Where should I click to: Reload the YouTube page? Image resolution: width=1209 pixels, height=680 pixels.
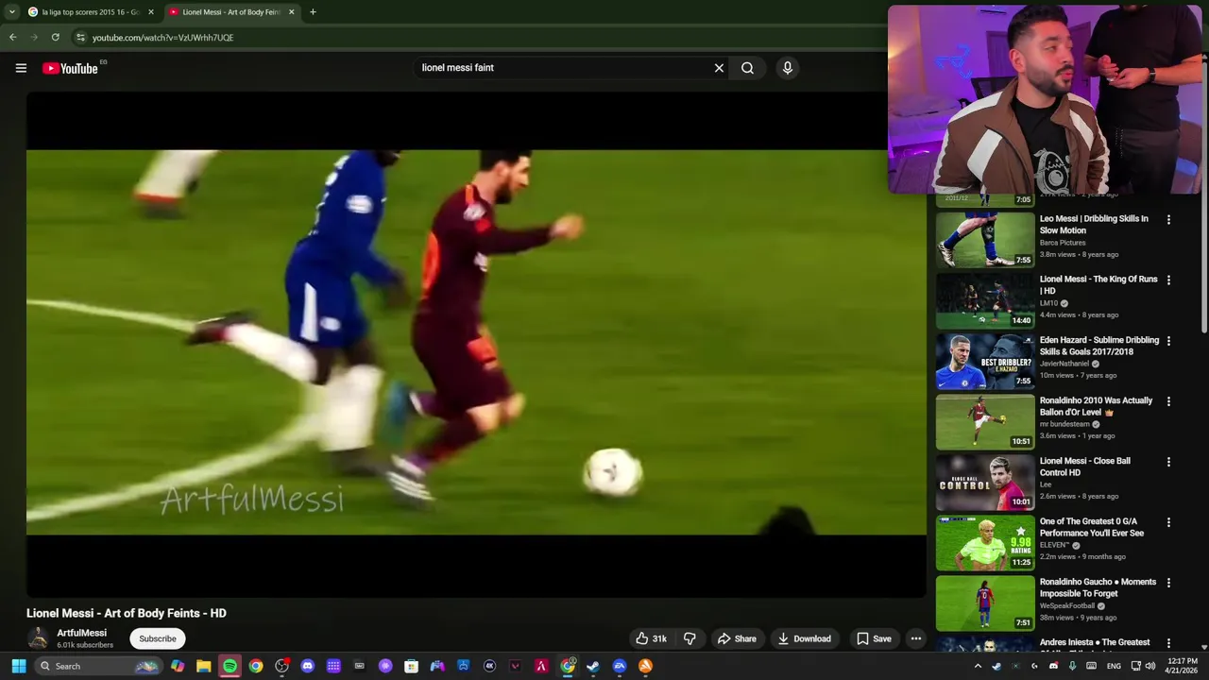pos(55,38)
